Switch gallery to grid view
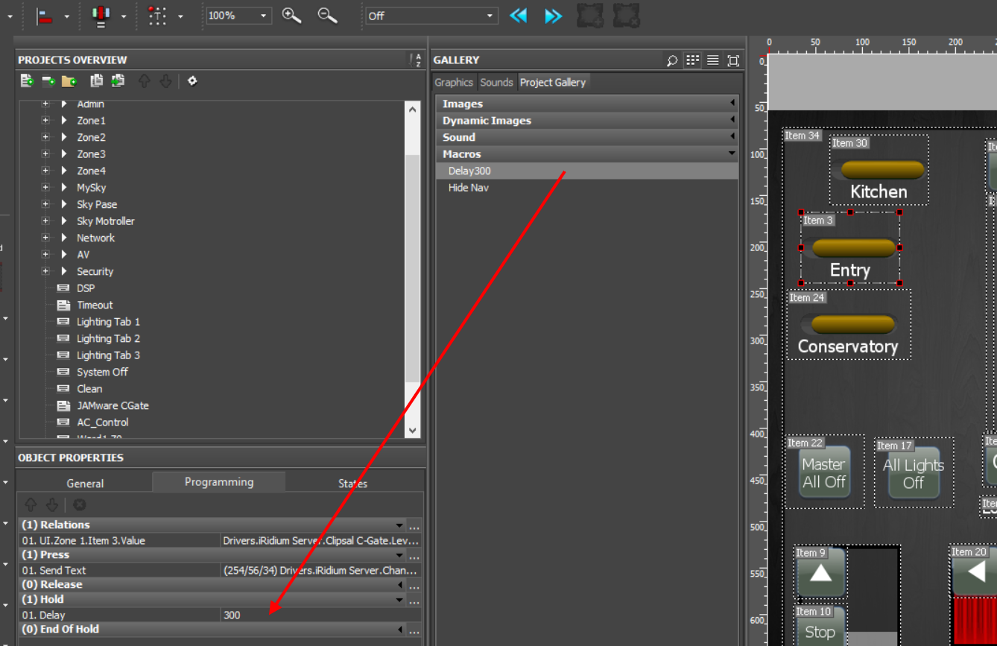 [x=693, y=60]
